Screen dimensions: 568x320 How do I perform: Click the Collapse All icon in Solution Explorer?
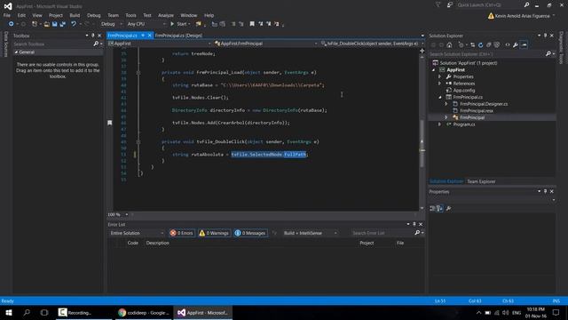click(489, 45)
